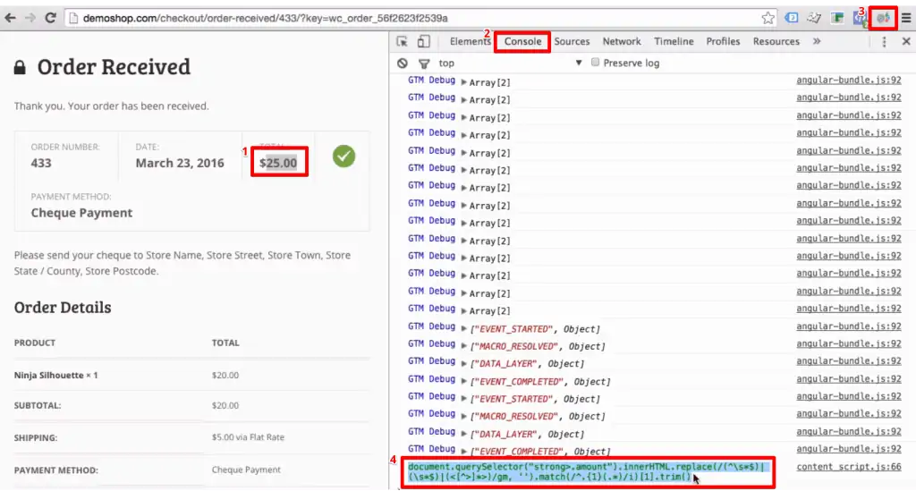This screenshot has width=916, height=491.
Task: Click the $5.00 via Flat Rate value
Action: click(248, 436)
